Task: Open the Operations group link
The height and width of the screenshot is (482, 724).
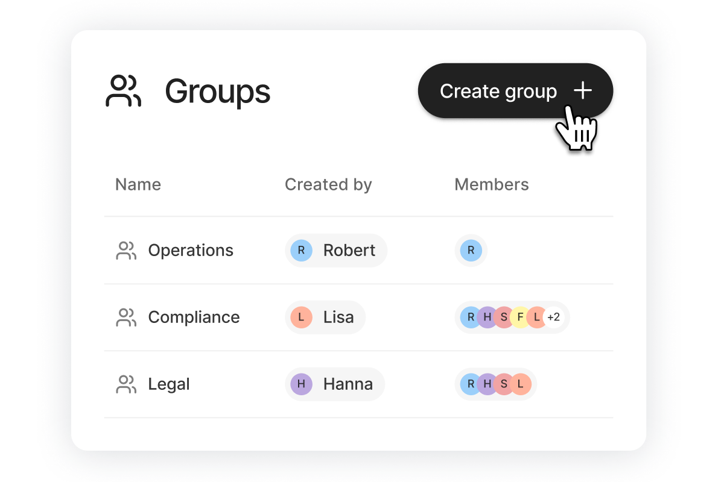Action: click(191, 250)
